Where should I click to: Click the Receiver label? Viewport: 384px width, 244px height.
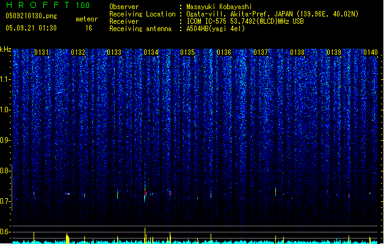click(x=124, y=21)
